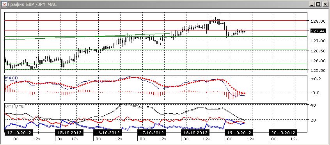This screenshot has width=330, height=145.
Task: Click the 126.00 price axis label
Action: coord(318,61)
